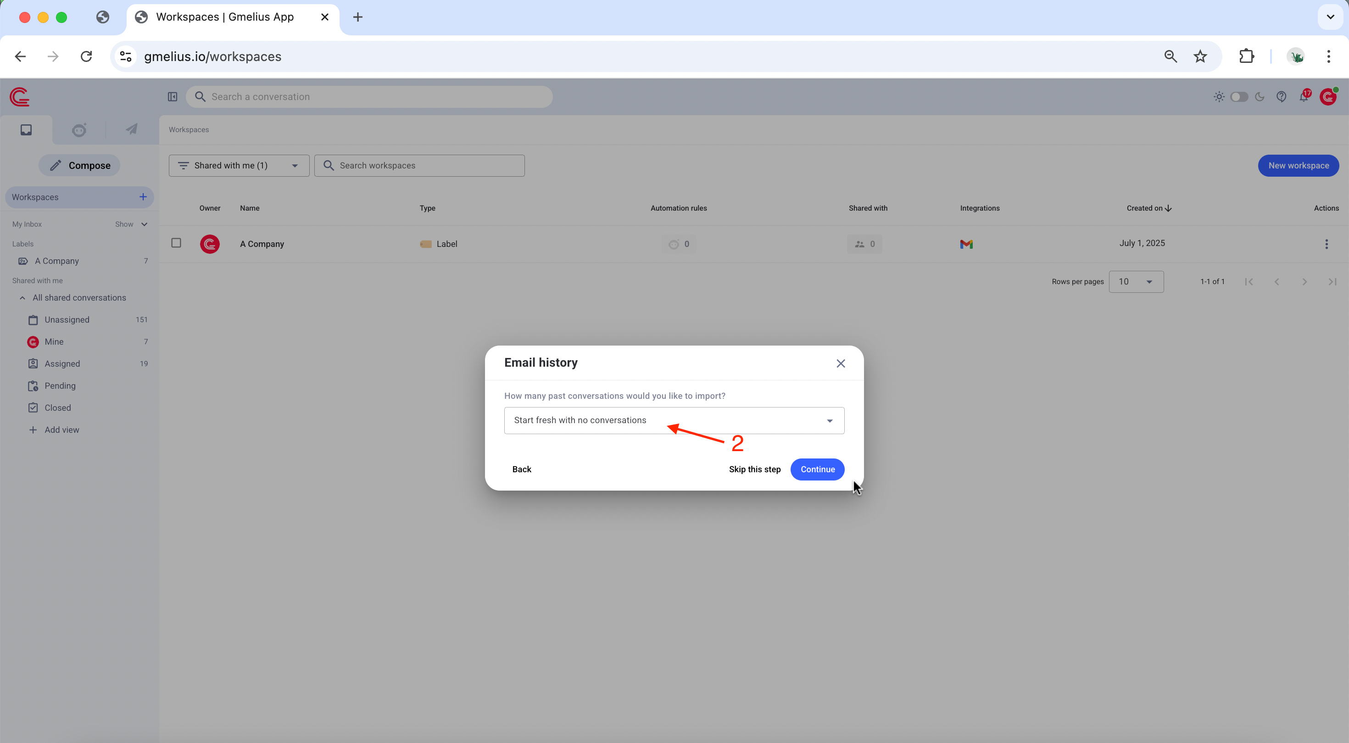Open the tab search dropdown arrow

coord(1330,17)
